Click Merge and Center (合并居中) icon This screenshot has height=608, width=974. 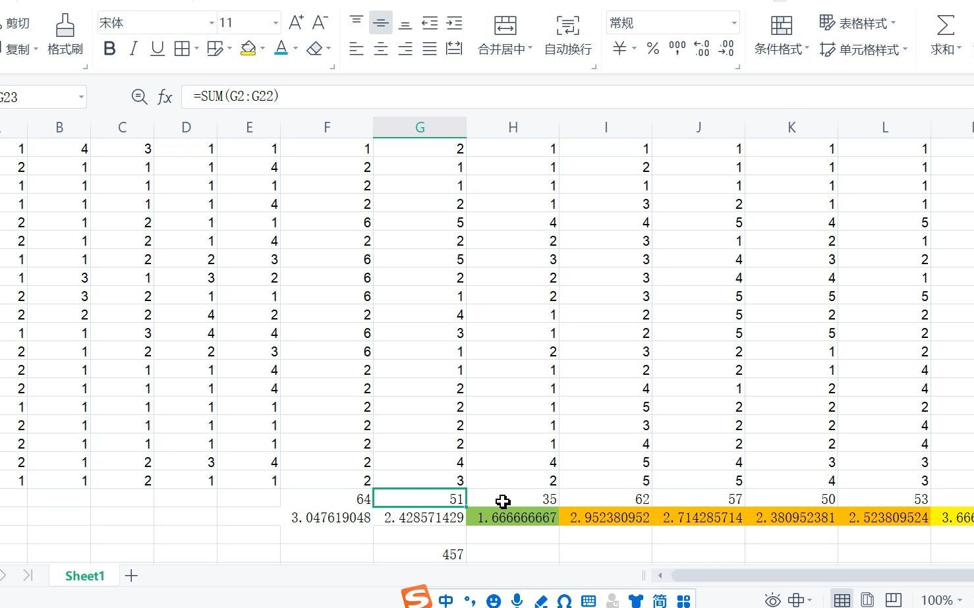(x=505, y=26)
